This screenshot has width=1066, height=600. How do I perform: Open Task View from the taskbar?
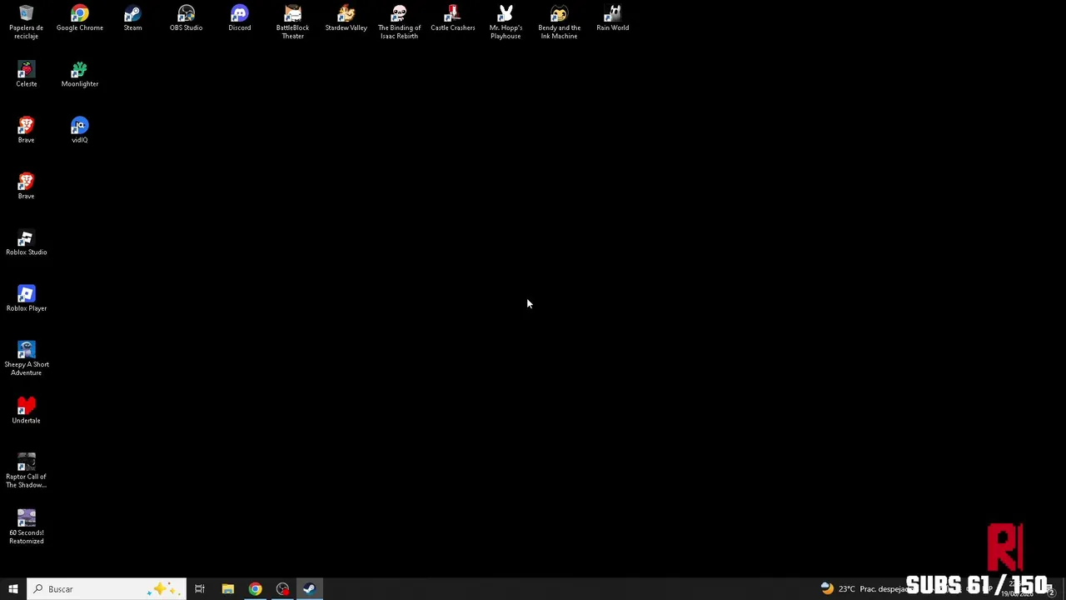click(200, 589)
